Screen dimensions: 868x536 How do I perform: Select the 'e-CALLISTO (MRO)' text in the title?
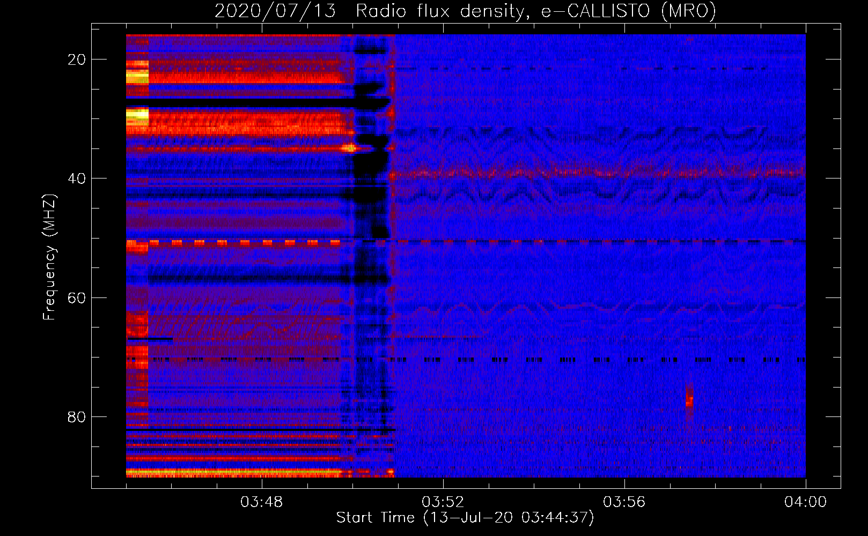click(x=629, y=11)
